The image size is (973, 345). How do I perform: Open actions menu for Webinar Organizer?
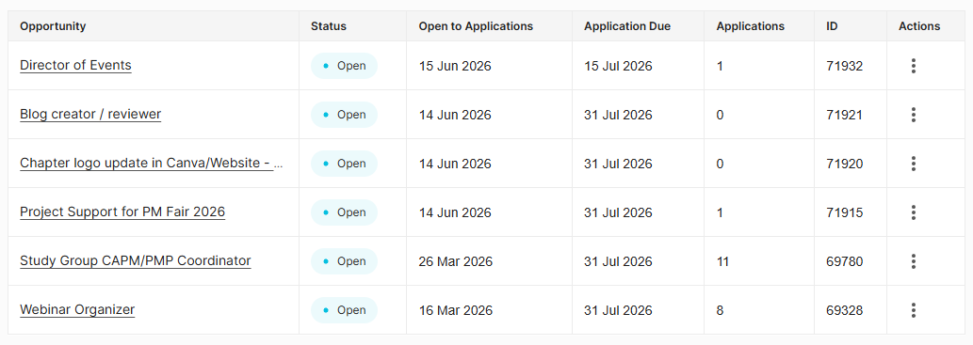pos(913,310)
